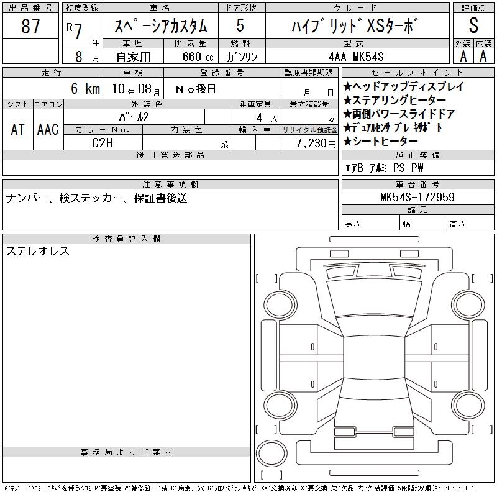Click inspector note ステレオレス
This screenshot has width=497, height=497.
coord(38,252)
